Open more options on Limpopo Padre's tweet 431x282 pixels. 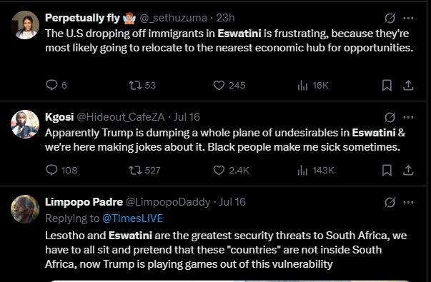tap(408, 202)
